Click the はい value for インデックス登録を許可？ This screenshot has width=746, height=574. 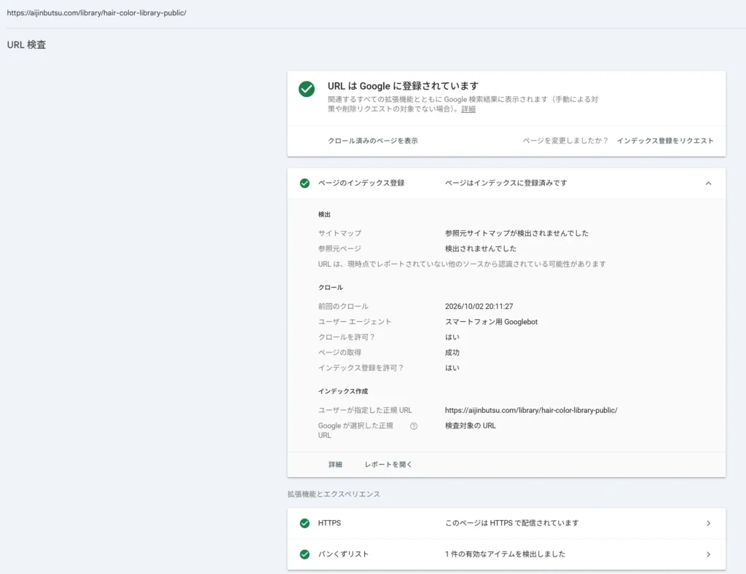[x=452, y=368]
